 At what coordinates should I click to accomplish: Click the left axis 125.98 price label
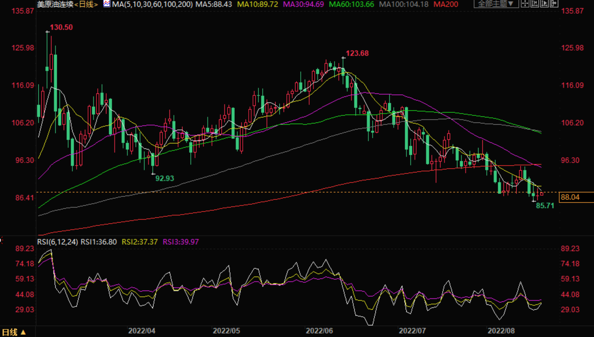click(23, 48)
